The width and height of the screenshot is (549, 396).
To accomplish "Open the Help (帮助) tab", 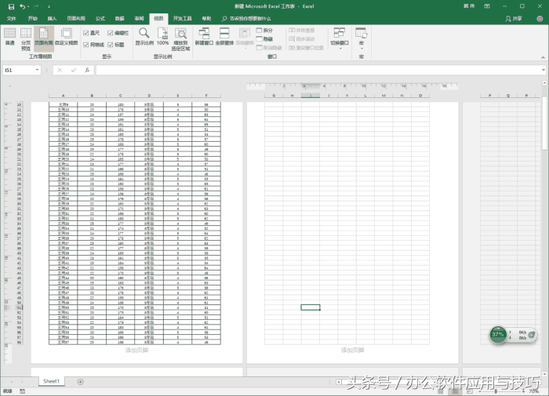I will coord(206,19).
